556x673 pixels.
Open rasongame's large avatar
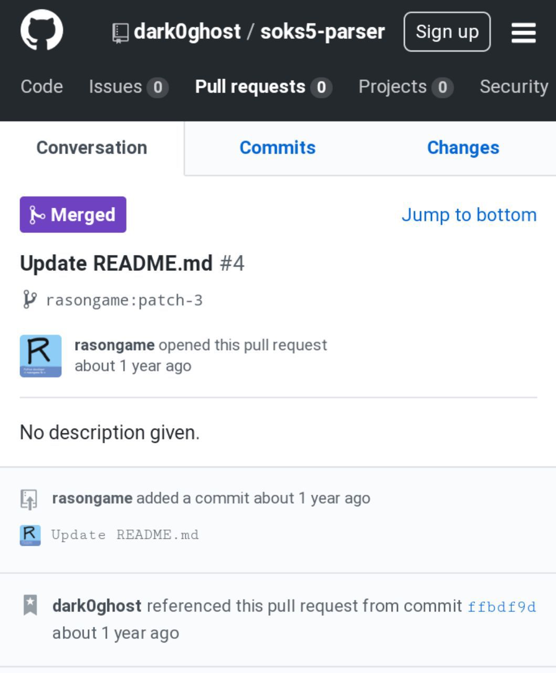(x=40, y=356)
